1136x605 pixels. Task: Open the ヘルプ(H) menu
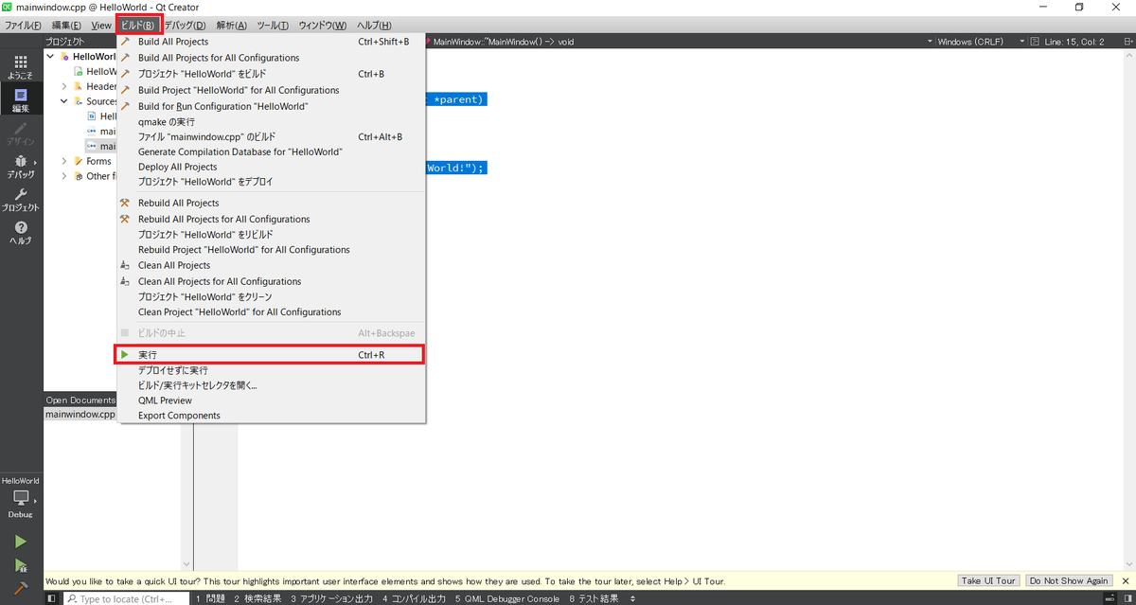coord(374,25)
